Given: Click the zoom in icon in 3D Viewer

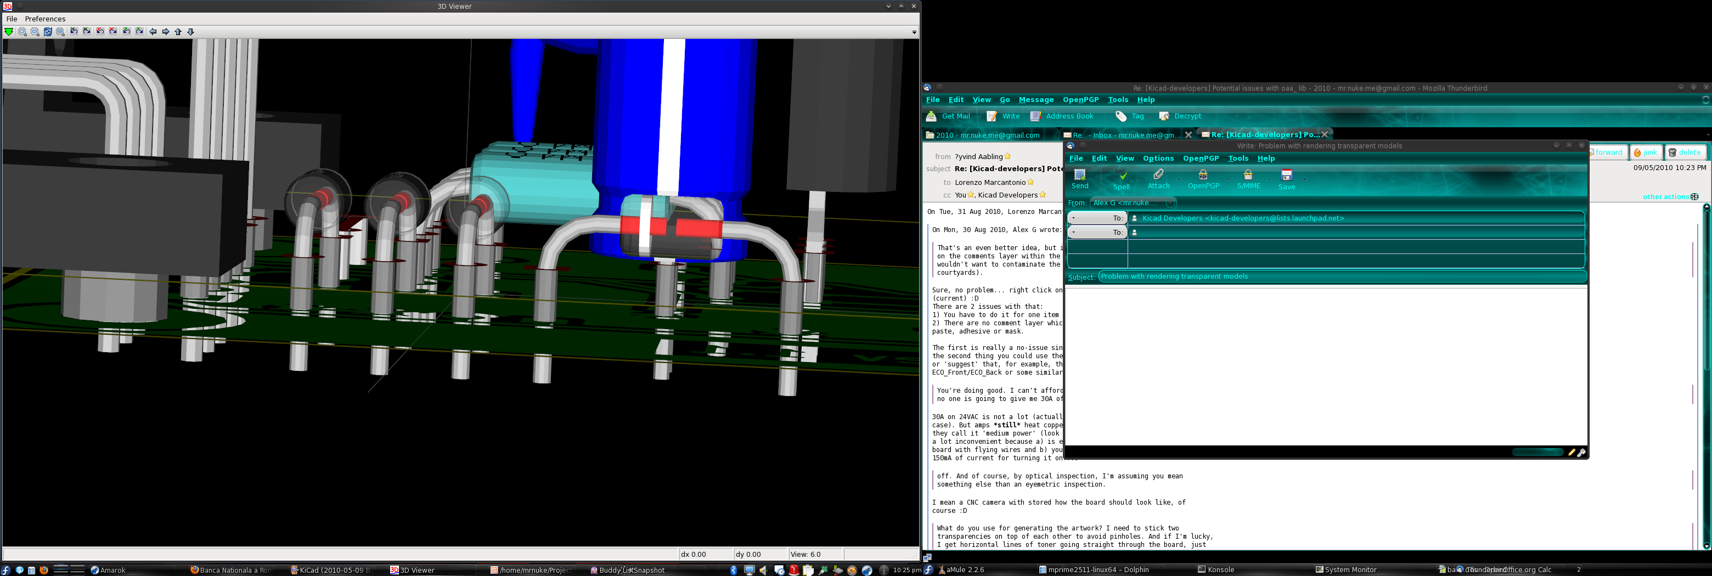Looking at the screenshot, I should pyautogui.click(x=22, y=32).
